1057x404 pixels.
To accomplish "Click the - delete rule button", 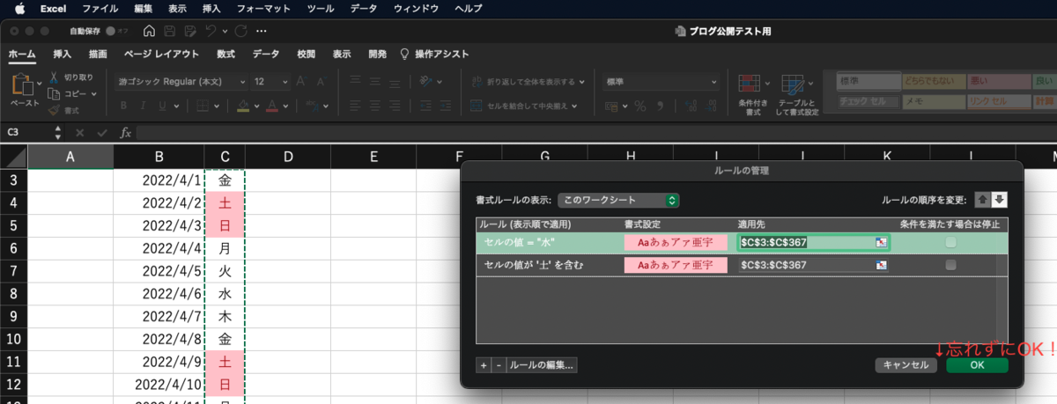I will click(x=499, y=364).
